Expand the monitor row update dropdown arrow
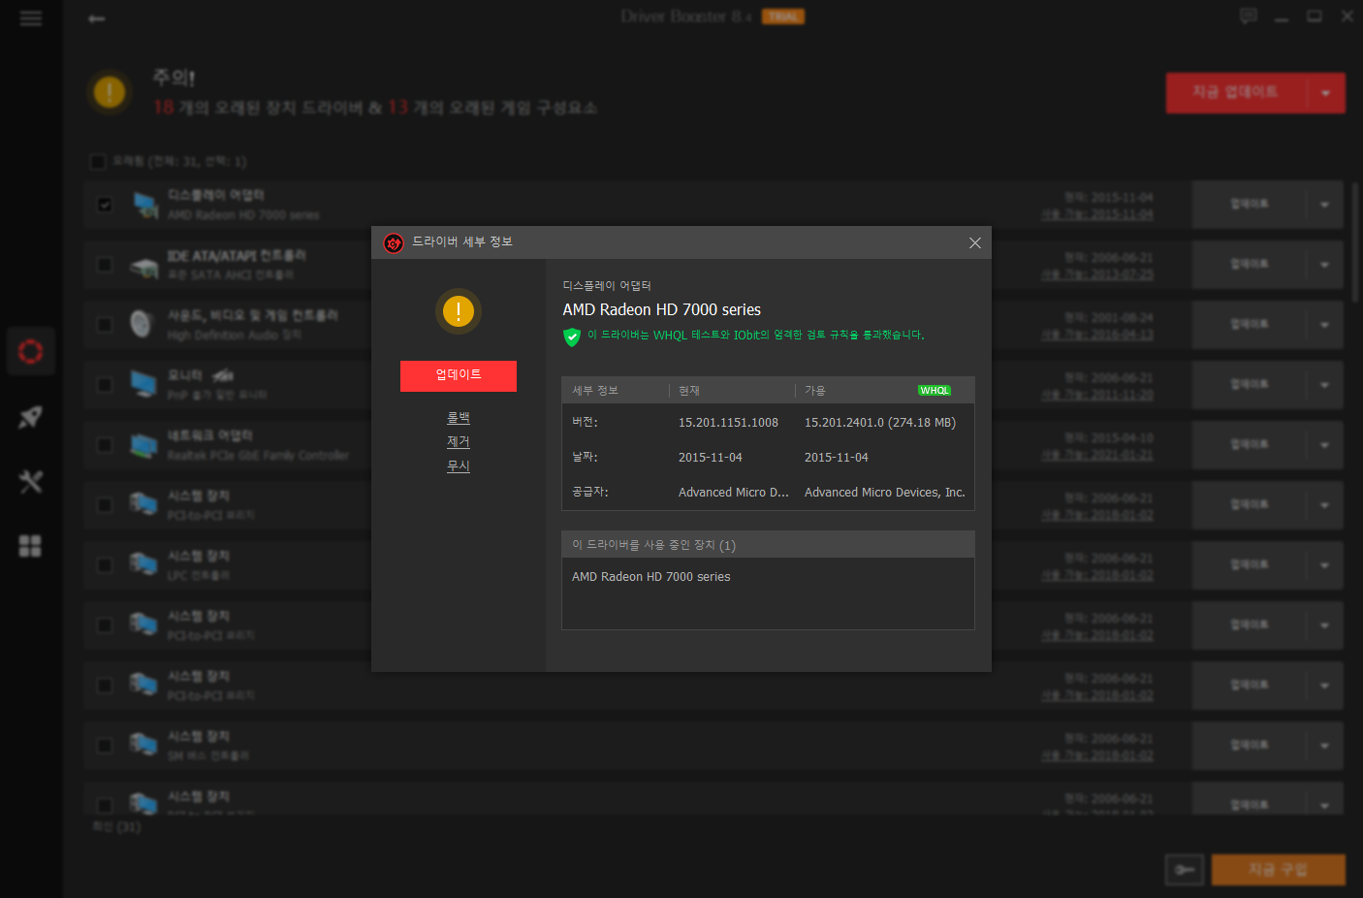This screenshot has width=1363, height=898. (x=1324, y=385)
